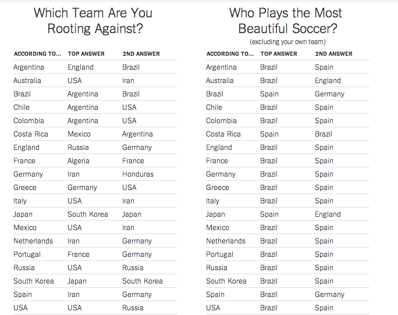Select the Chile label in the Beautiful Soccer table

(214, 108)
